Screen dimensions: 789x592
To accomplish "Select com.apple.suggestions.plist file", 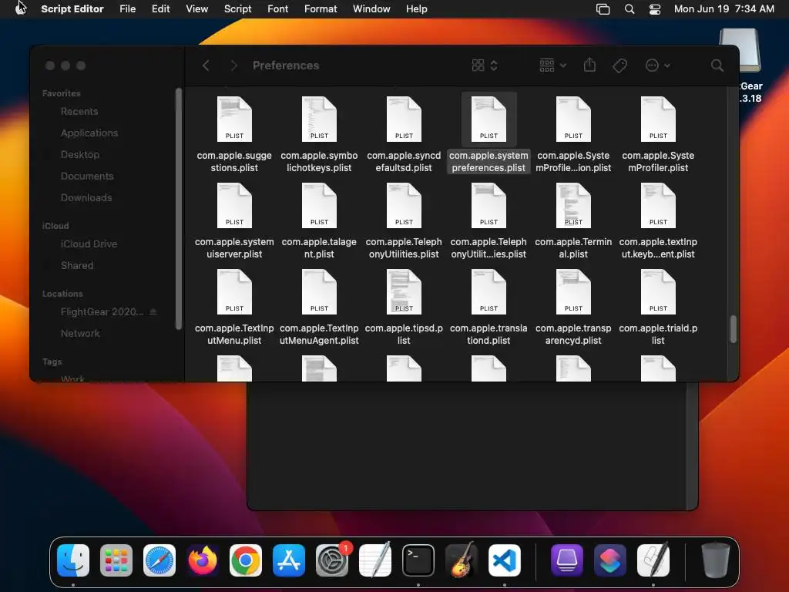I will pos(234,134).
